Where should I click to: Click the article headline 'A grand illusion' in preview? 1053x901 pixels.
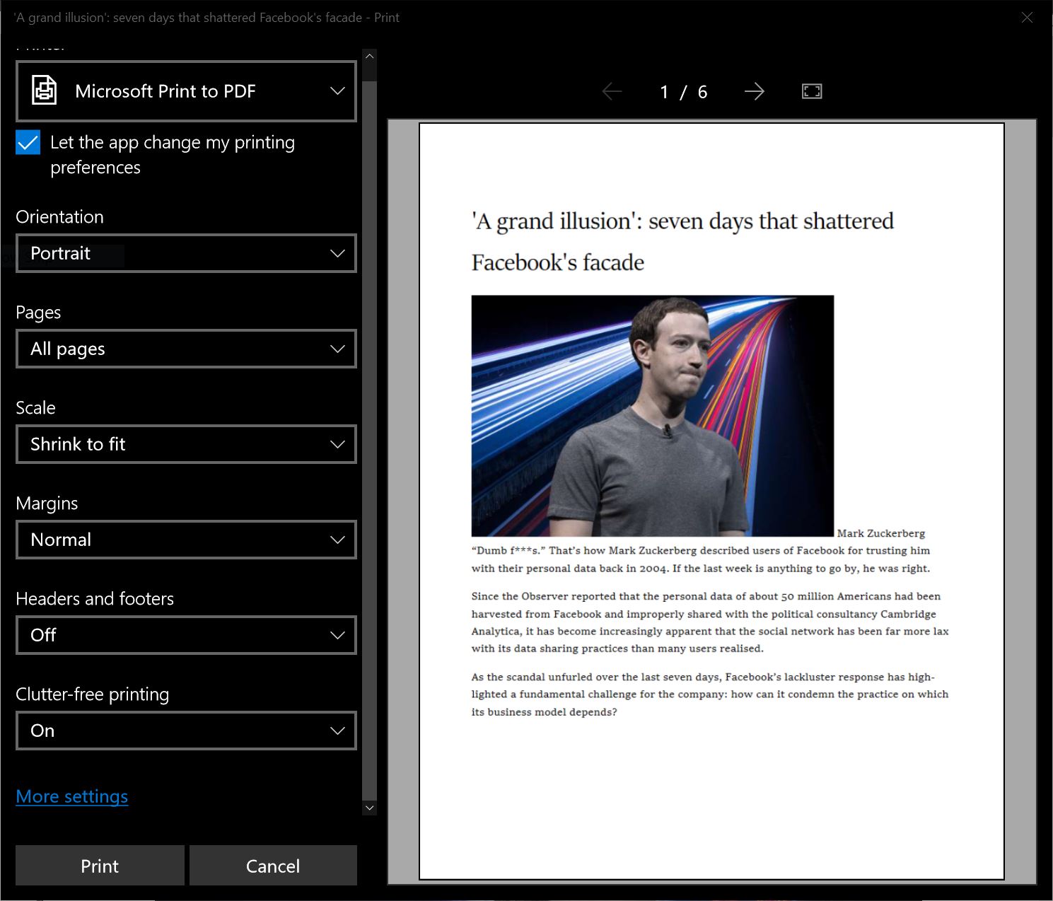682,241
